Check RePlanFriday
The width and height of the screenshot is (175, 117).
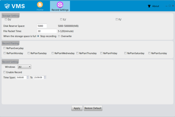coord(101,53)
